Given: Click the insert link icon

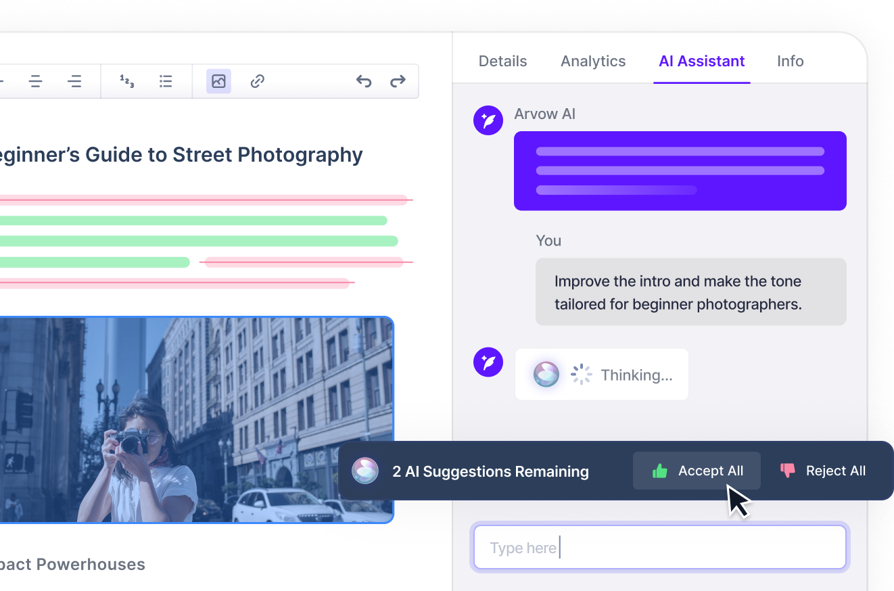Looking at the screenshot, I should [x=257, y=81].
